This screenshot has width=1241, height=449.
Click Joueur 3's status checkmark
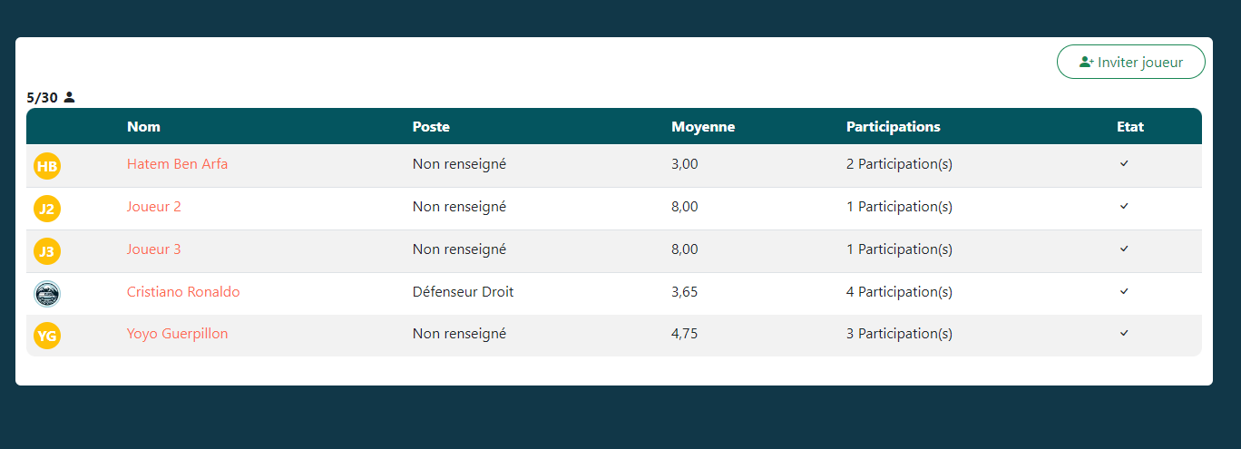(1124, 249)
